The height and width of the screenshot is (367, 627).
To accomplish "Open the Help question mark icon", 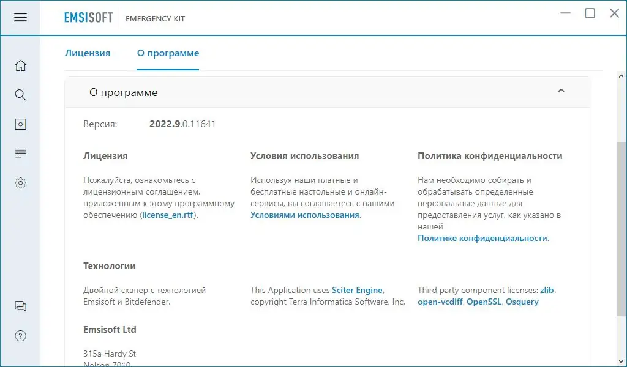I will (x=20, y=335).
